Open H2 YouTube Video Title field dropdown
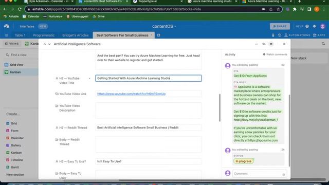The height and width of the screenshot is (185, 329). coord(89,79)
